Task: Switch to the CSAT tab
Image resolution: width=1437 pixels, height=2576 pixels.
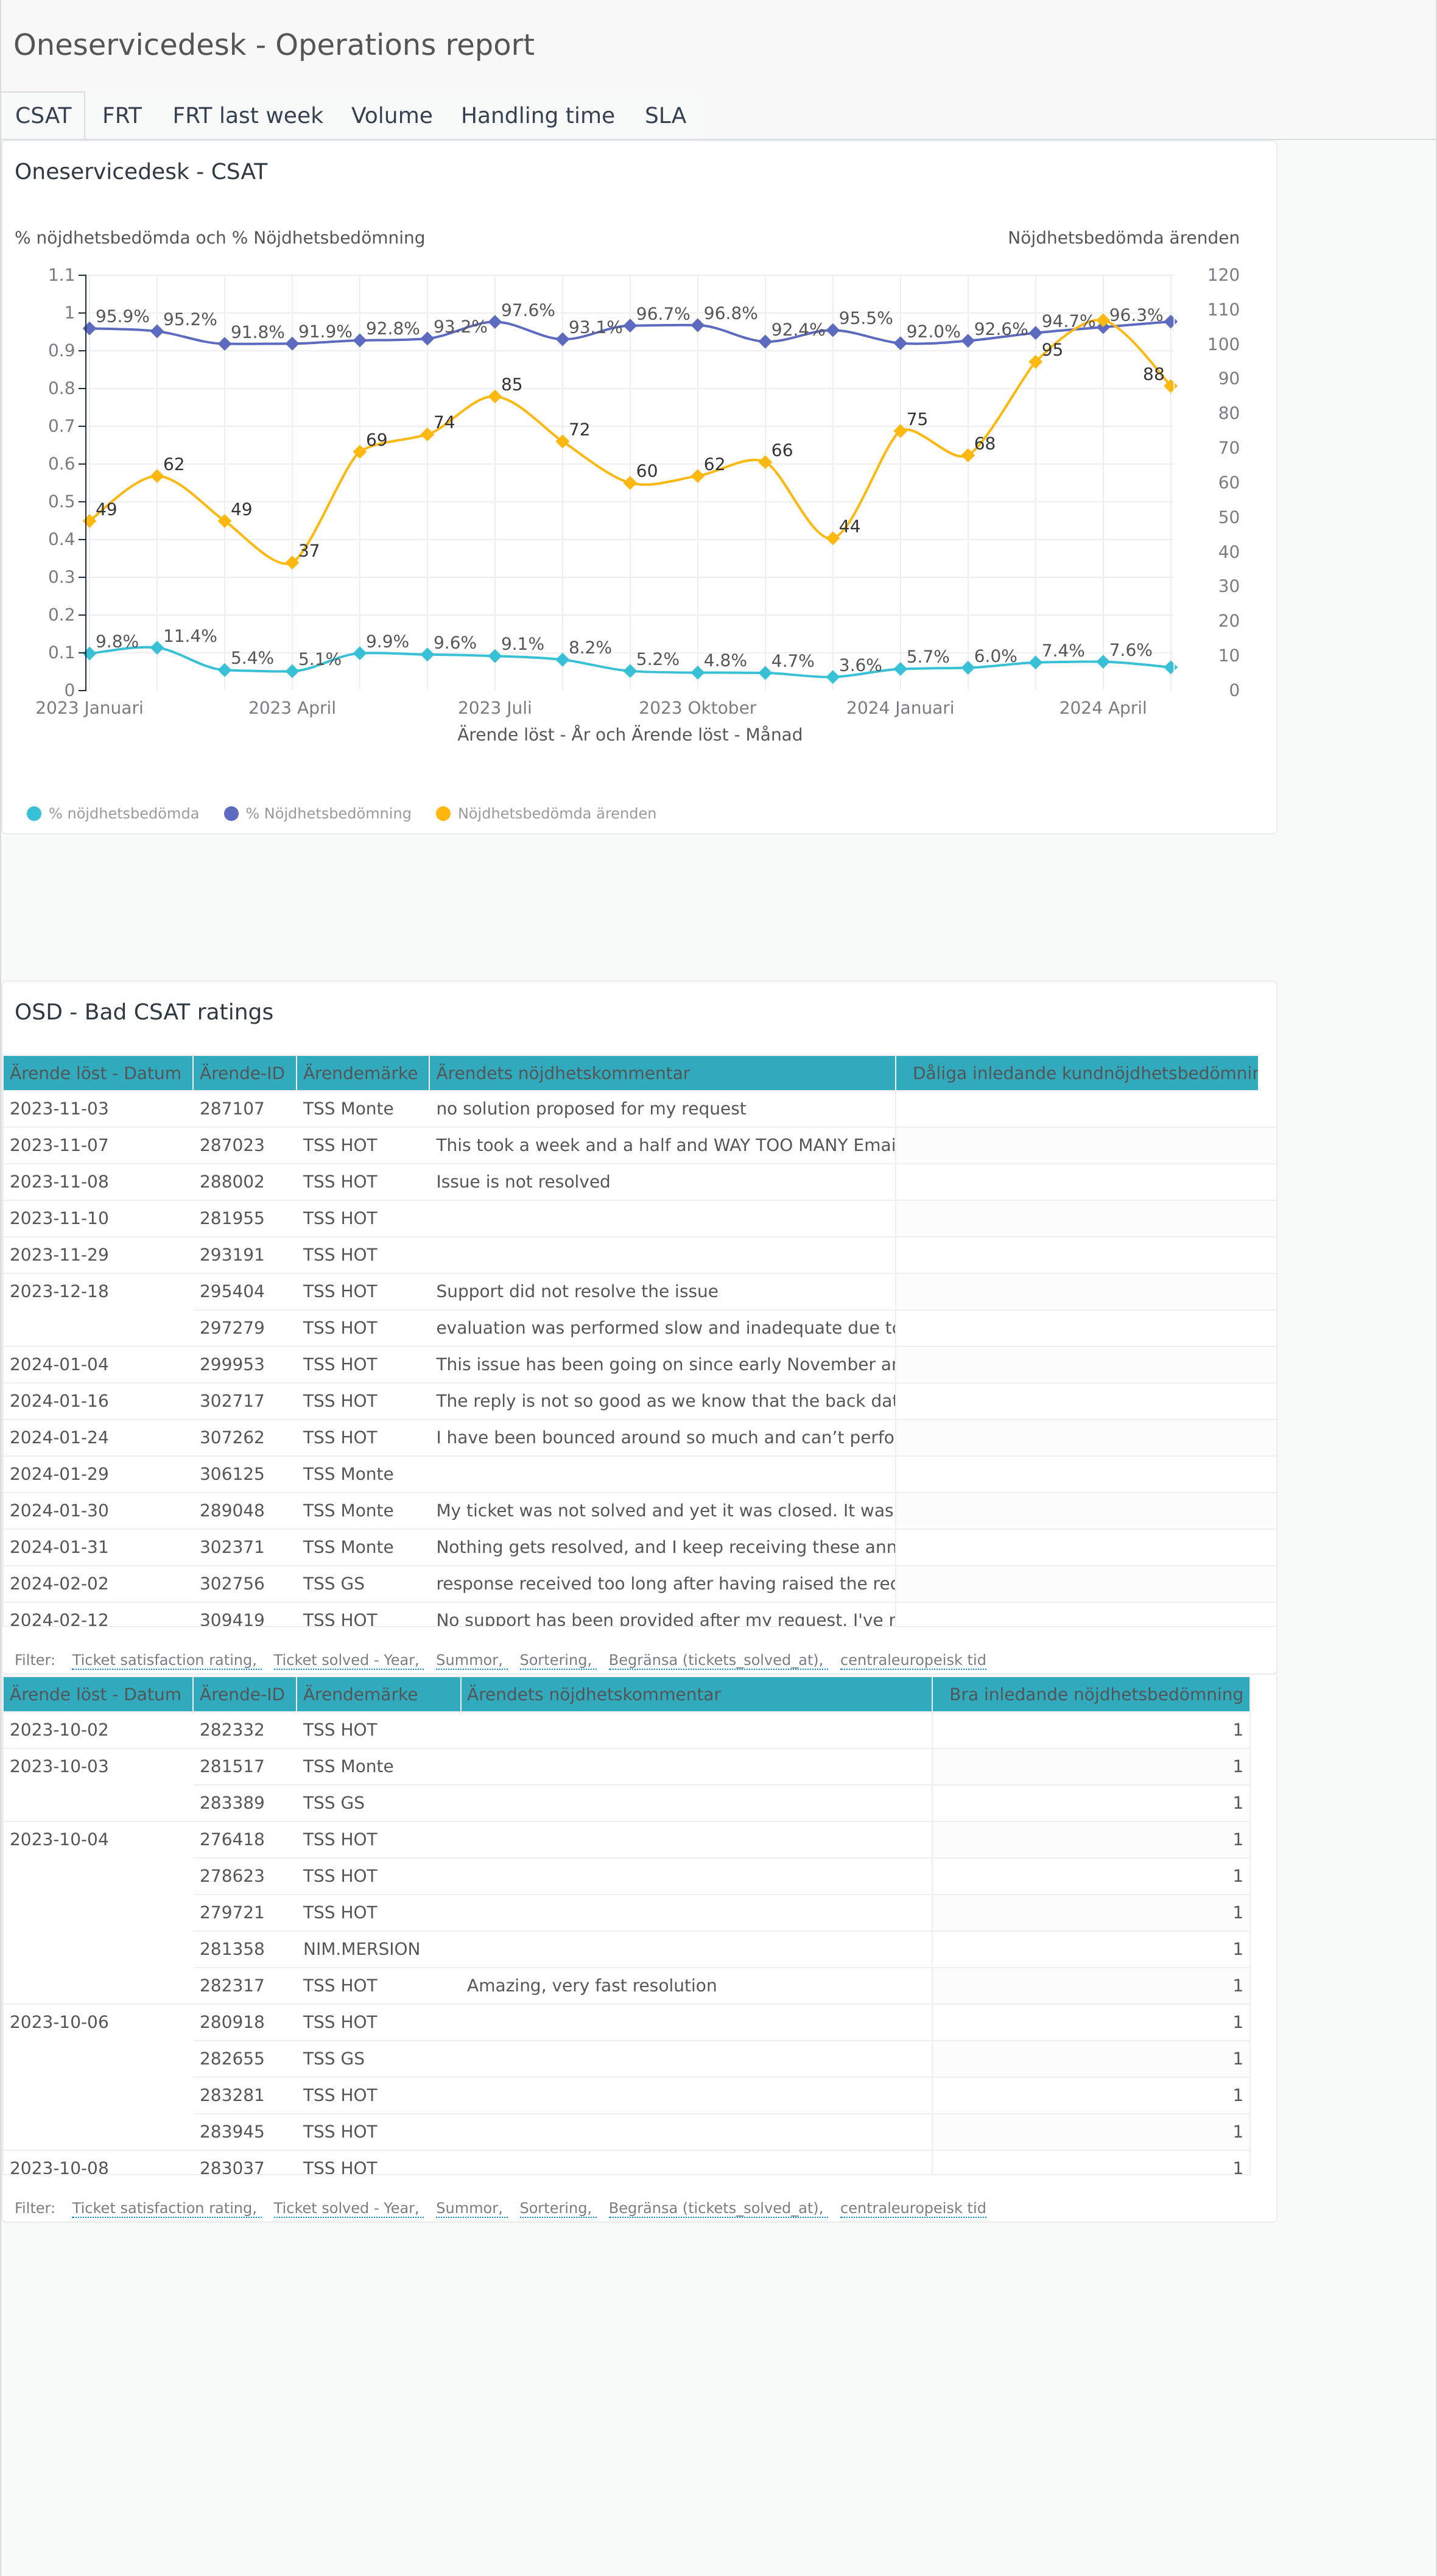Action: tap(43, 116)
